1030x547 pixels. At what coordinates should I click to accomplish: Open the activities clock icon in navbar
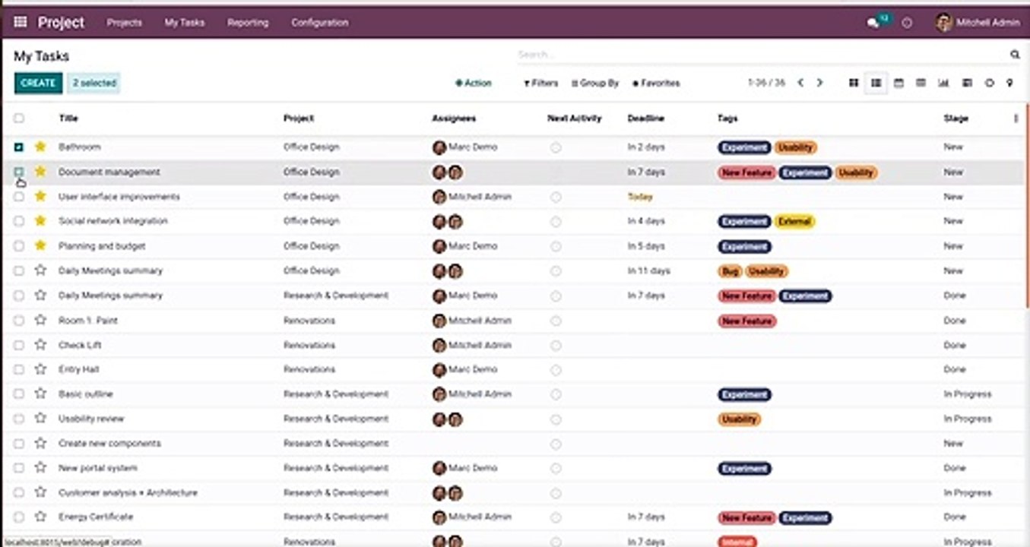click(x=907, y=23)
